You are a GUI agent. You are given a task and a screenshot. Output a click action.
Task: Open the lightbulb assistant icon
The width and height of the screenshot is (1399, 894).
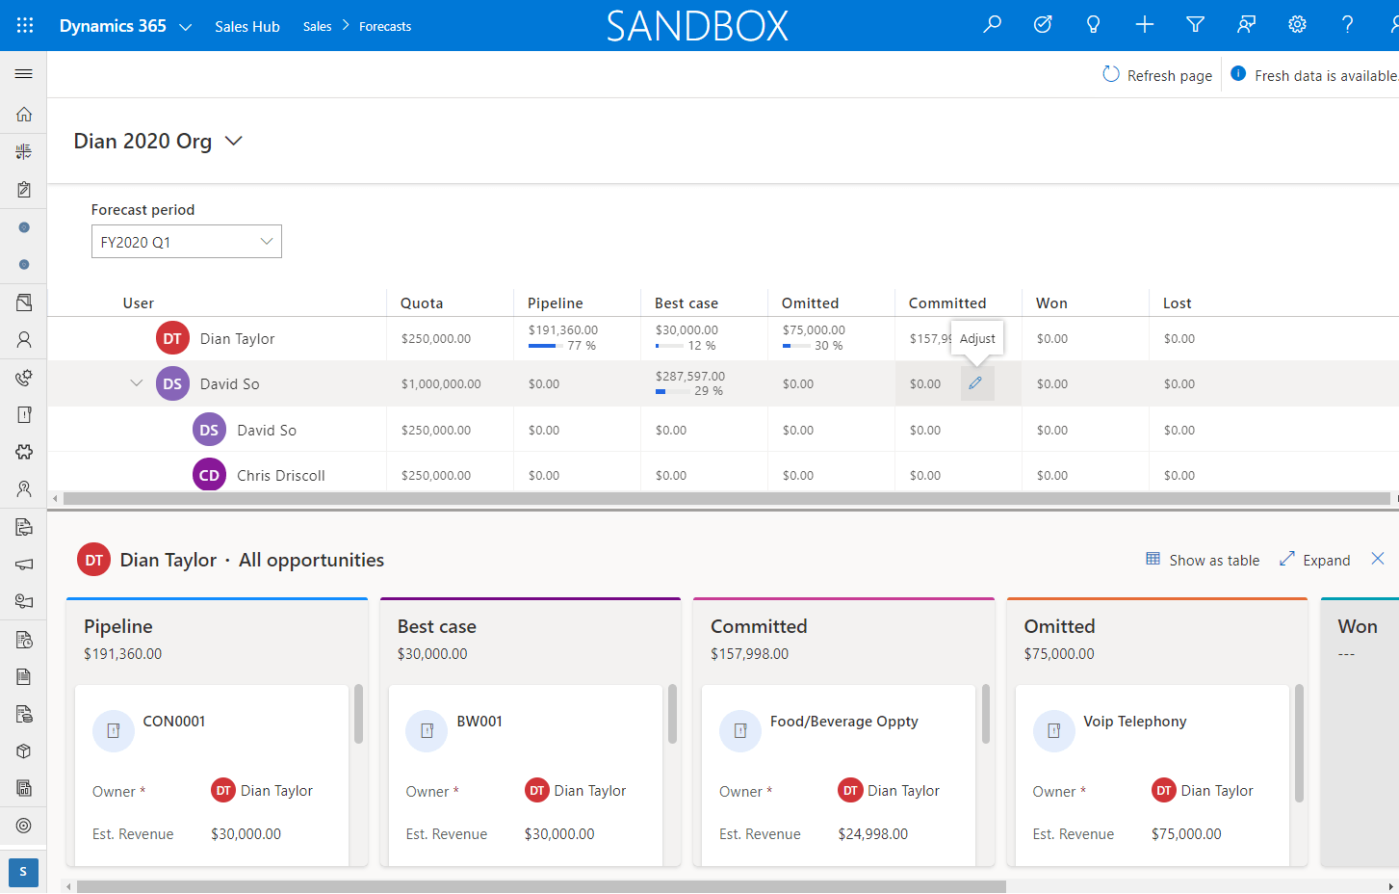pyautogui.click(x=1093, y=25)
